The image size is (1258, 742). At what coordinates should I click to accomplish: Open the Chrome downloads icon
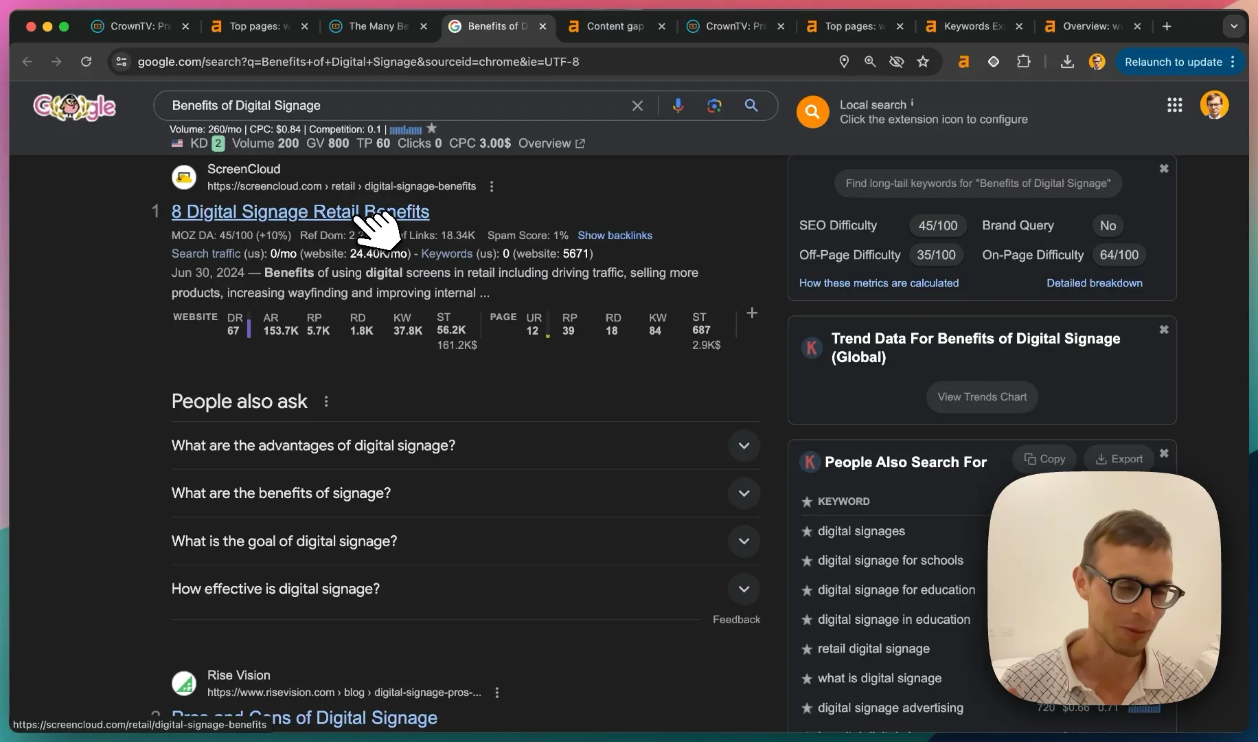[1067, 62]
